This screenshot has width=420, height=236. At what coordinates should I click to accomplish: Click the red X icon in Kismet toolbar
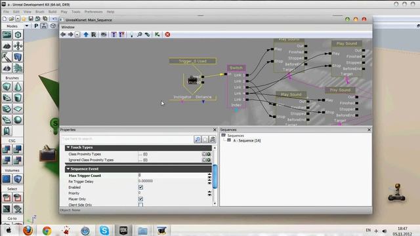pyautogui.click(x=167, y=35)
